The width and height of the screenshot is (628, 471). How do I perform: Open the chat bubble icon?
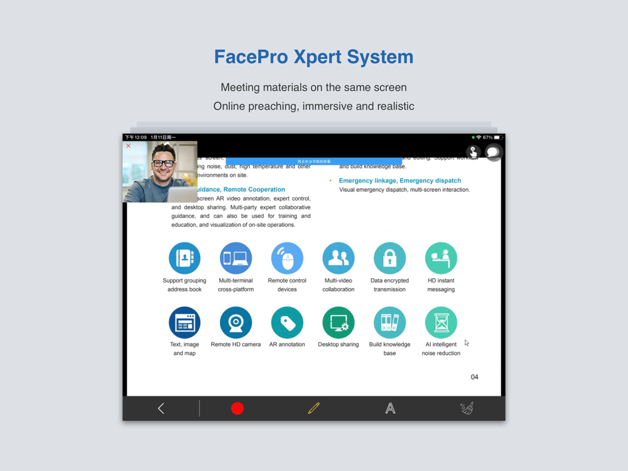coord(493,152)
